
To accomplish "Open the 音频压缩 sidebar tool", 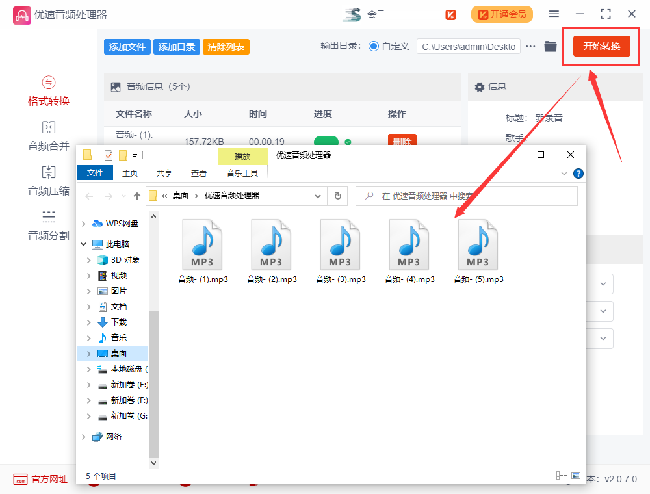I will (49, 181).
